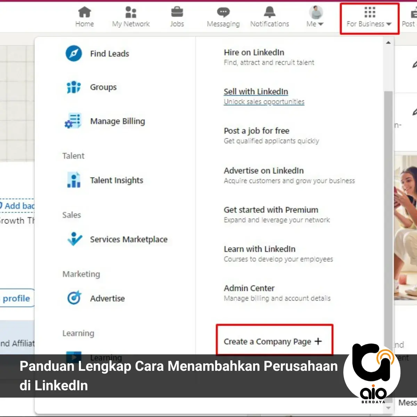Viewport: 417px width, 417px height.
Task: Expand the For Business grid menu
Action: (x=369, y=17)
